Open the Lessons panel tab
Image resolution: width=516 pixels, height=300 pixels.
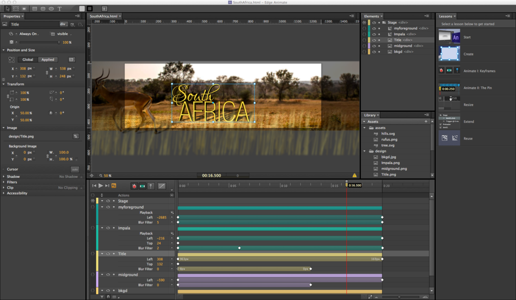coord(445,16)
